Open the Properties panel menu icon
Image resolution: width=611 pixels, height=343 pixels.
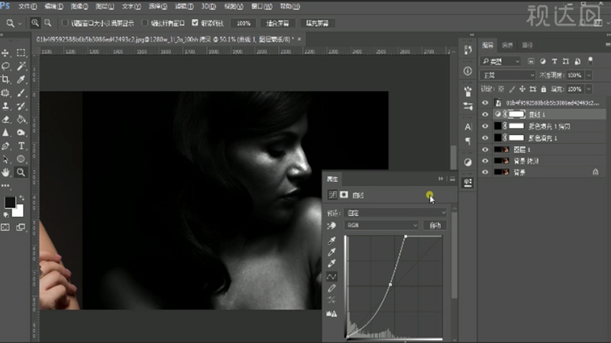452,179
